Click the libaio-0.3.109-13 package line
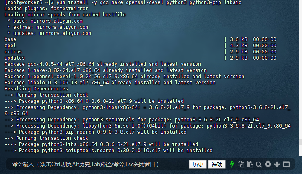Image resolution: width=302 pixels, height=174 pixels. [110, 83]
